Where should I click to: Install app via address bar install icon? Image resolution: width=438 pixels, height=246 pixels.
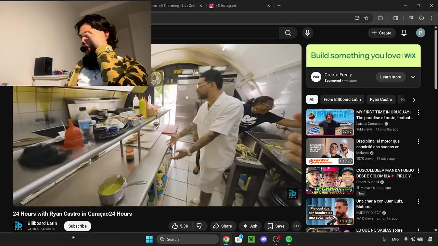(357, 18)
